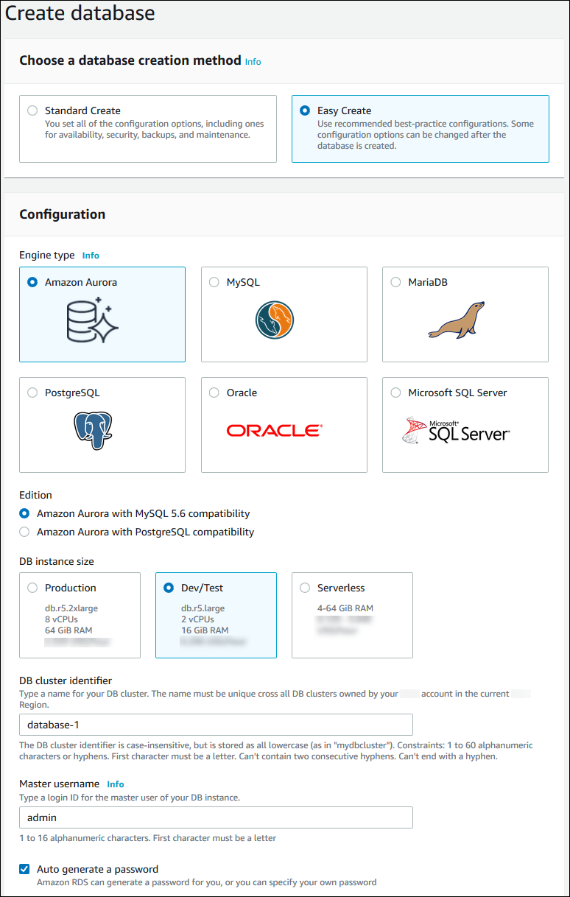
Task: Click the DB cluster identifier field
Action: click(x=216, y=725)
